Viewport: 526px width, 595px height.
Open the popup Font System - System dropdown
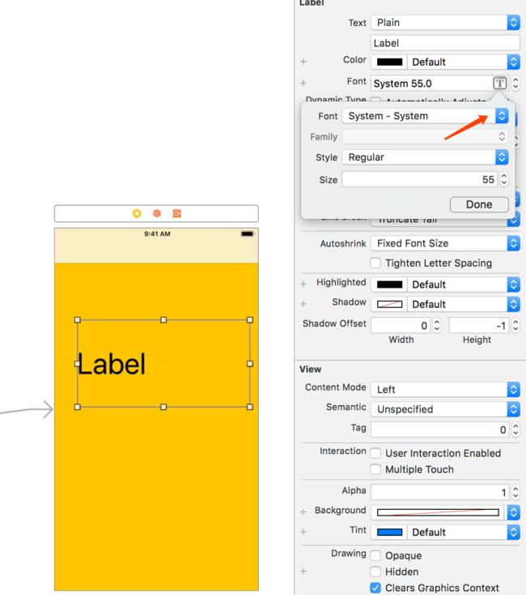(426, 116)
